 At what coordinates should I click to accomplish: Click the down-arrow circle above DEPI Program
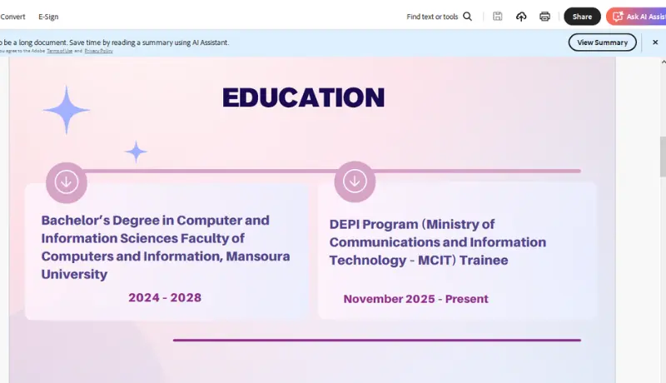(x=355, y=182)
